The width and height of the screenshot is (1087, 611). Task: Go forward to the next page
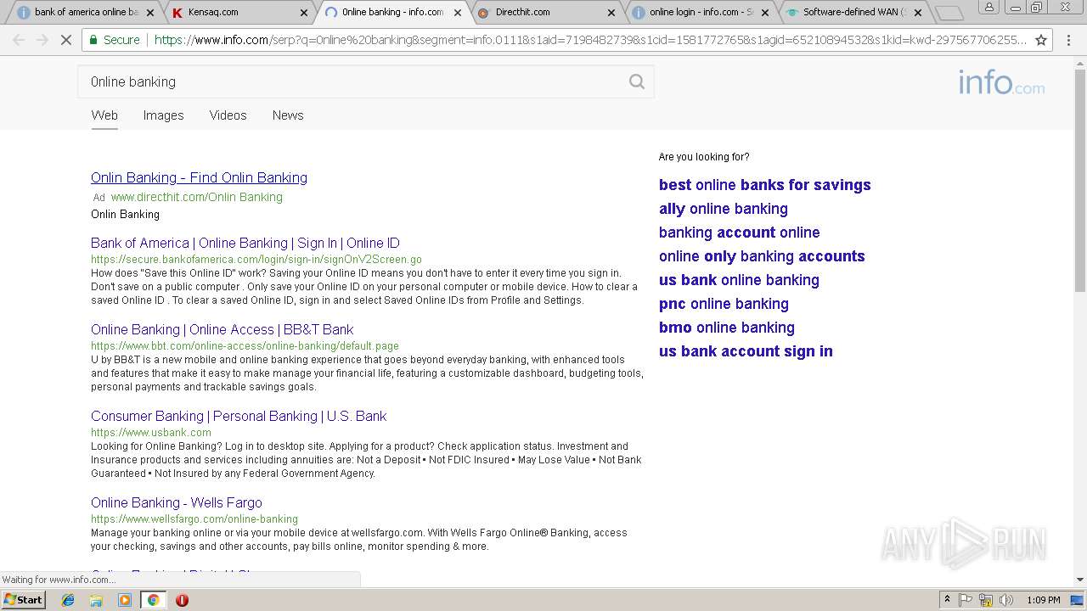tap(42, 40)
